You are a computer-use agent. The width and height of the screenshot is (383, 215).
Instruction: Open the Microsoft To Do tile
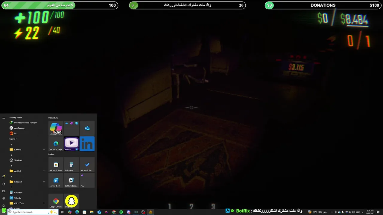pyautogui.click(x=87, y=165)
